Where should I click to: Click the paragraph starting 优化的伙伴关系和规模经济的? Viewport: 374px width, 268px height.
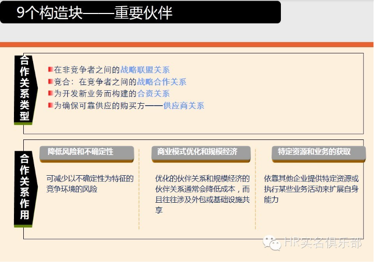coord(202,194)
